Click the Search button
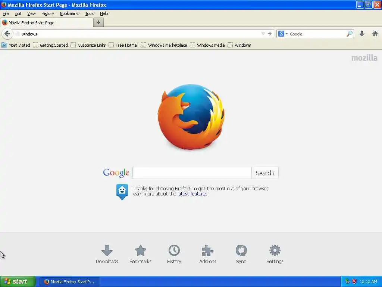Screen dimensions: 382x287 click(x=265, y=173)
